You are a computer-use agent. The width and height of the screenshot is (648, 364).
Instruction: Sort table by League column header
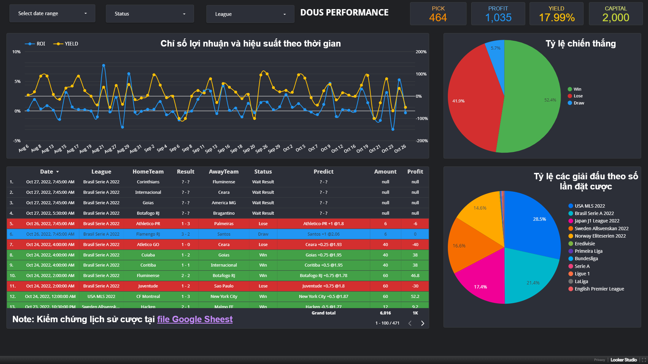[x=101, y=172]
